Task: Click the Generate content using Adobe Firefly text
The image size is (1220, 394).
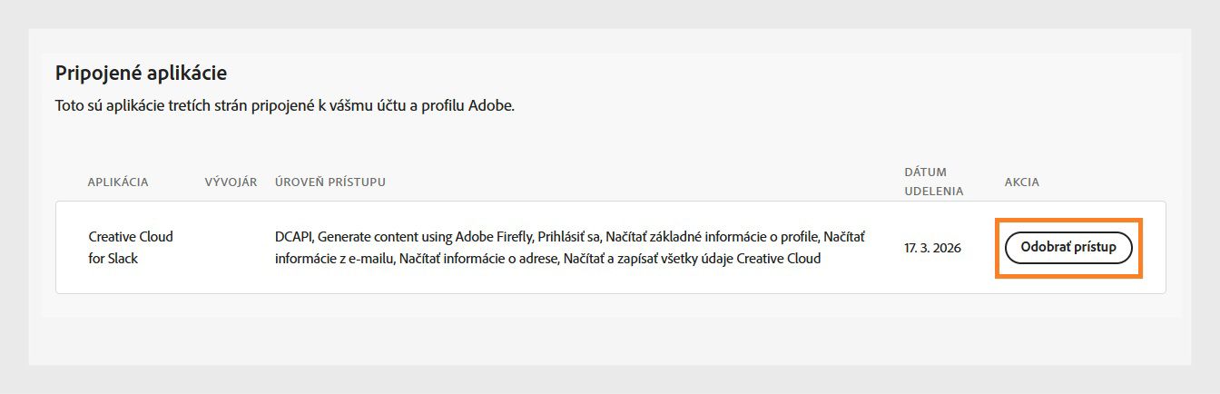Action: 424,237
